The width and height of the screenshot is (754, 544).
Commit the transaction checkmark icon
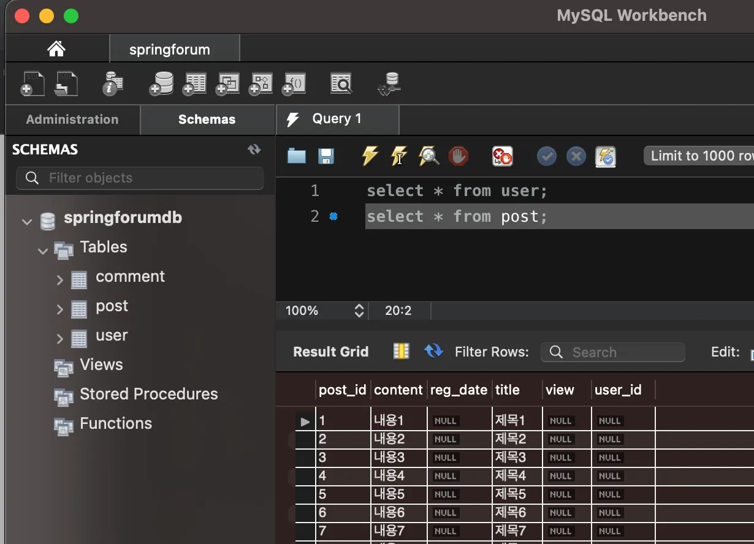pyautogui.click(x=546, y=156)
